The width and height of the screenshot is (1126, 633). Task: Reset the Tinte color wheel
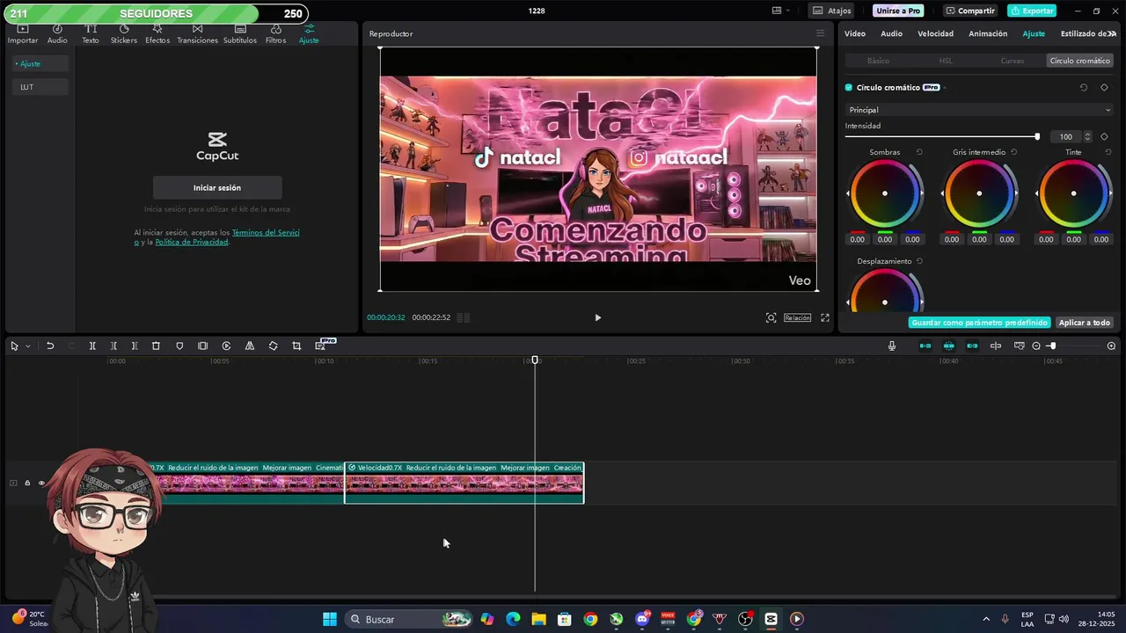click(x=1108, y=152)
